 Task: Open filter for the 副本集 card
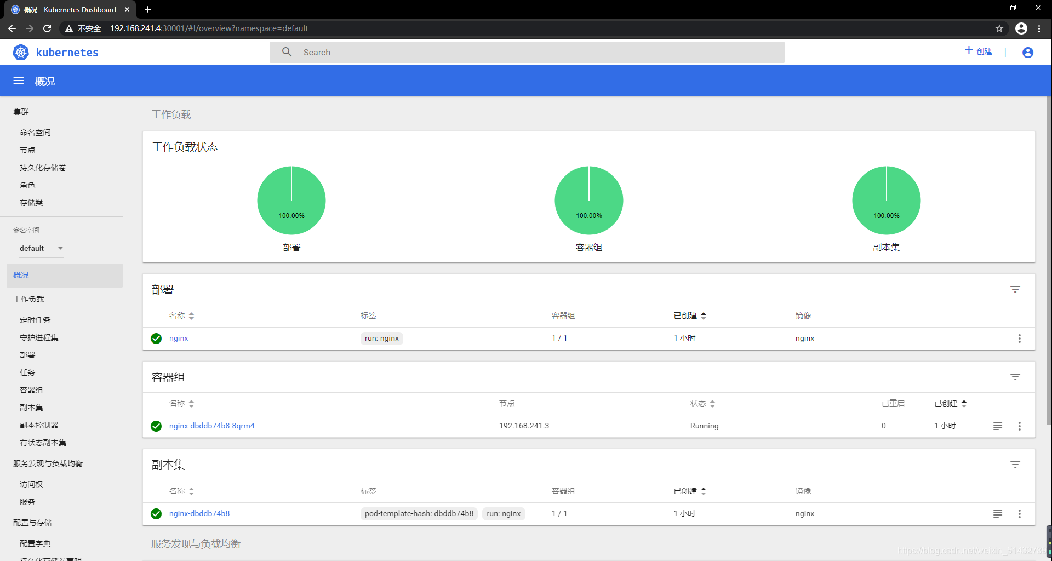pos(1015,465)
